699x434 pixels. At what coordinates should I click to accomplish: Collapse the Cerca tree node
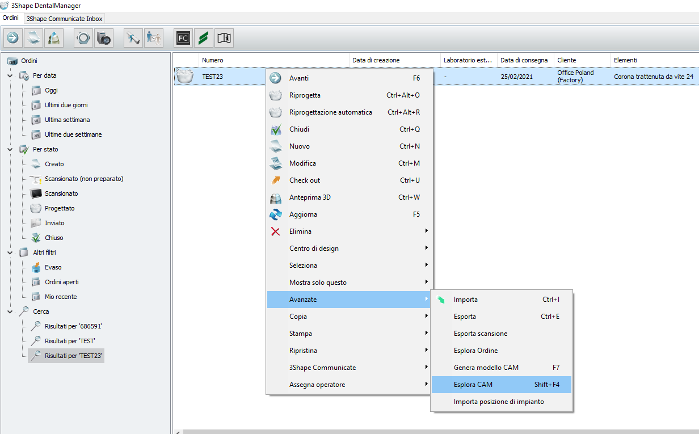tap(10, 311)
